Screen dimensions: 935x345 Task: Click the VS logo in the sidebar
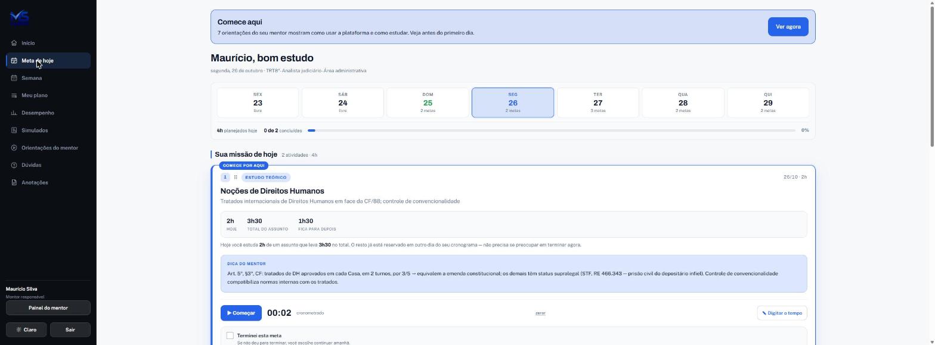pos(20,17)
